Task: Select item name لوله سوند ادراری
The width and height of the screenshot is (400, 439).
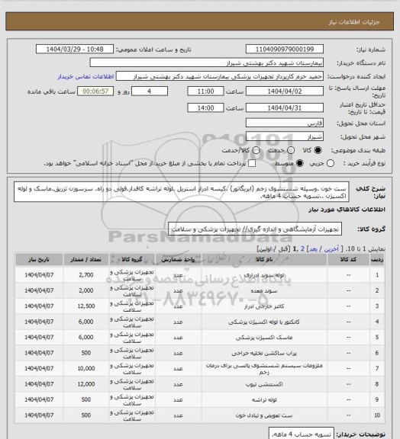Action: [264, 275]
